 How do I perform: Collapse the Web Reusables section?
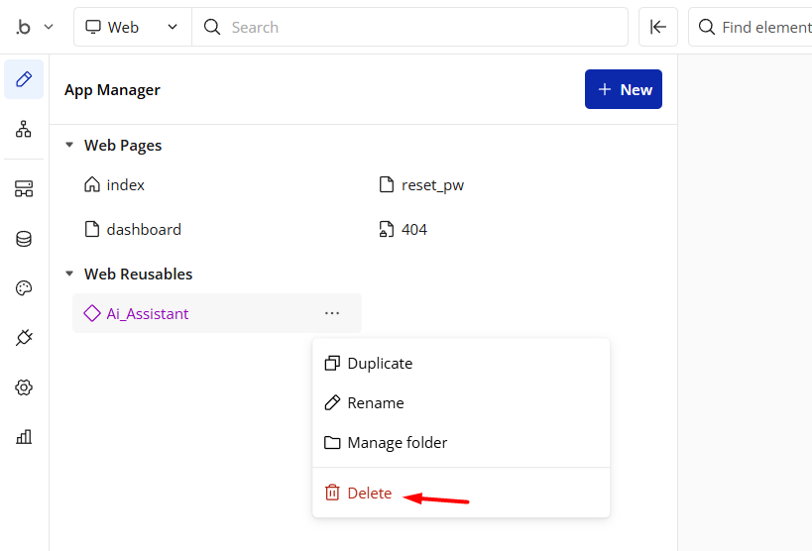pos(69,275)
